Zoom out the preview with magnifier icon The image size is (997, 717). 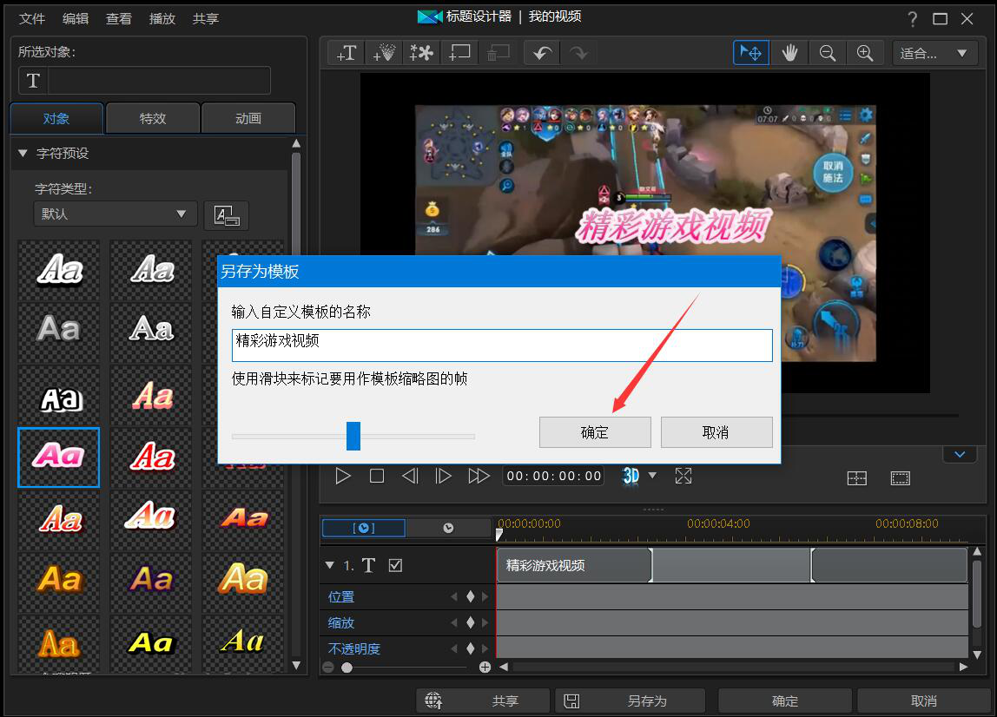827,52
